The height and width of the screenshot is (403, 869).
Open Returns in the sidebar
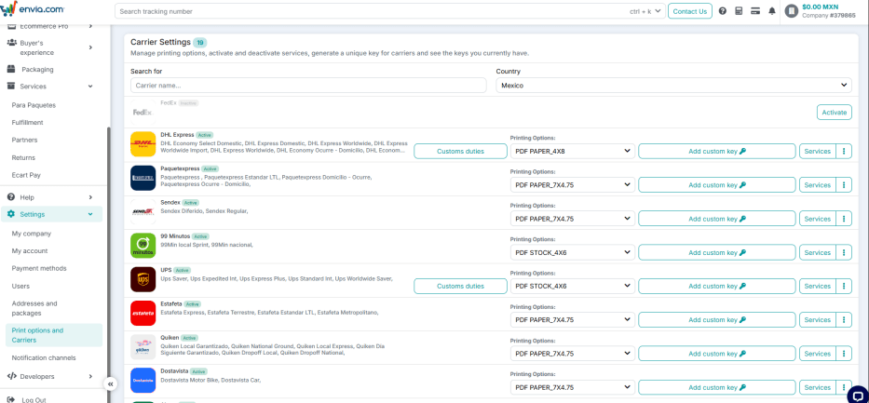pyautogui.click(x=23, y=158)
